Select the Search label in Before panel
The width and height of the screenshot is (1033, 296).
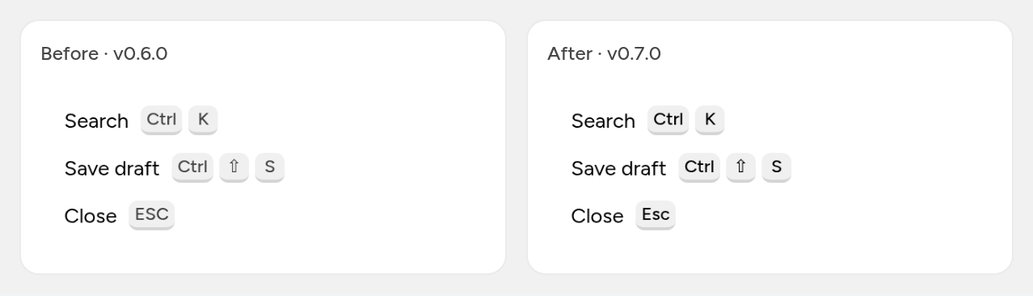point(96,121)
